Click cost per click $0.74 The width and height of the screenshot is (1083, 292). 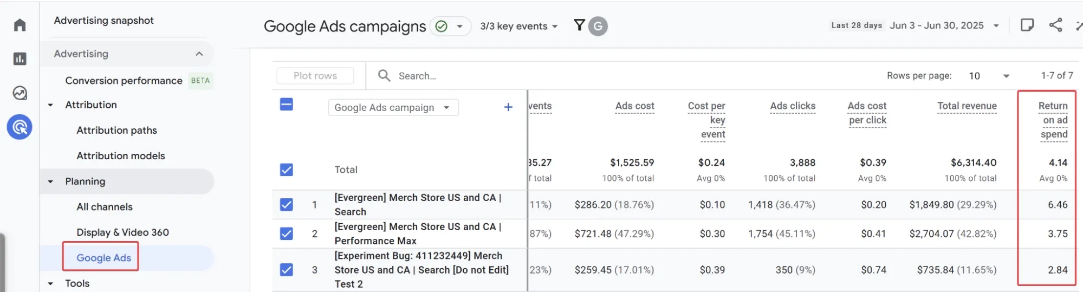[x=874, y=270]
